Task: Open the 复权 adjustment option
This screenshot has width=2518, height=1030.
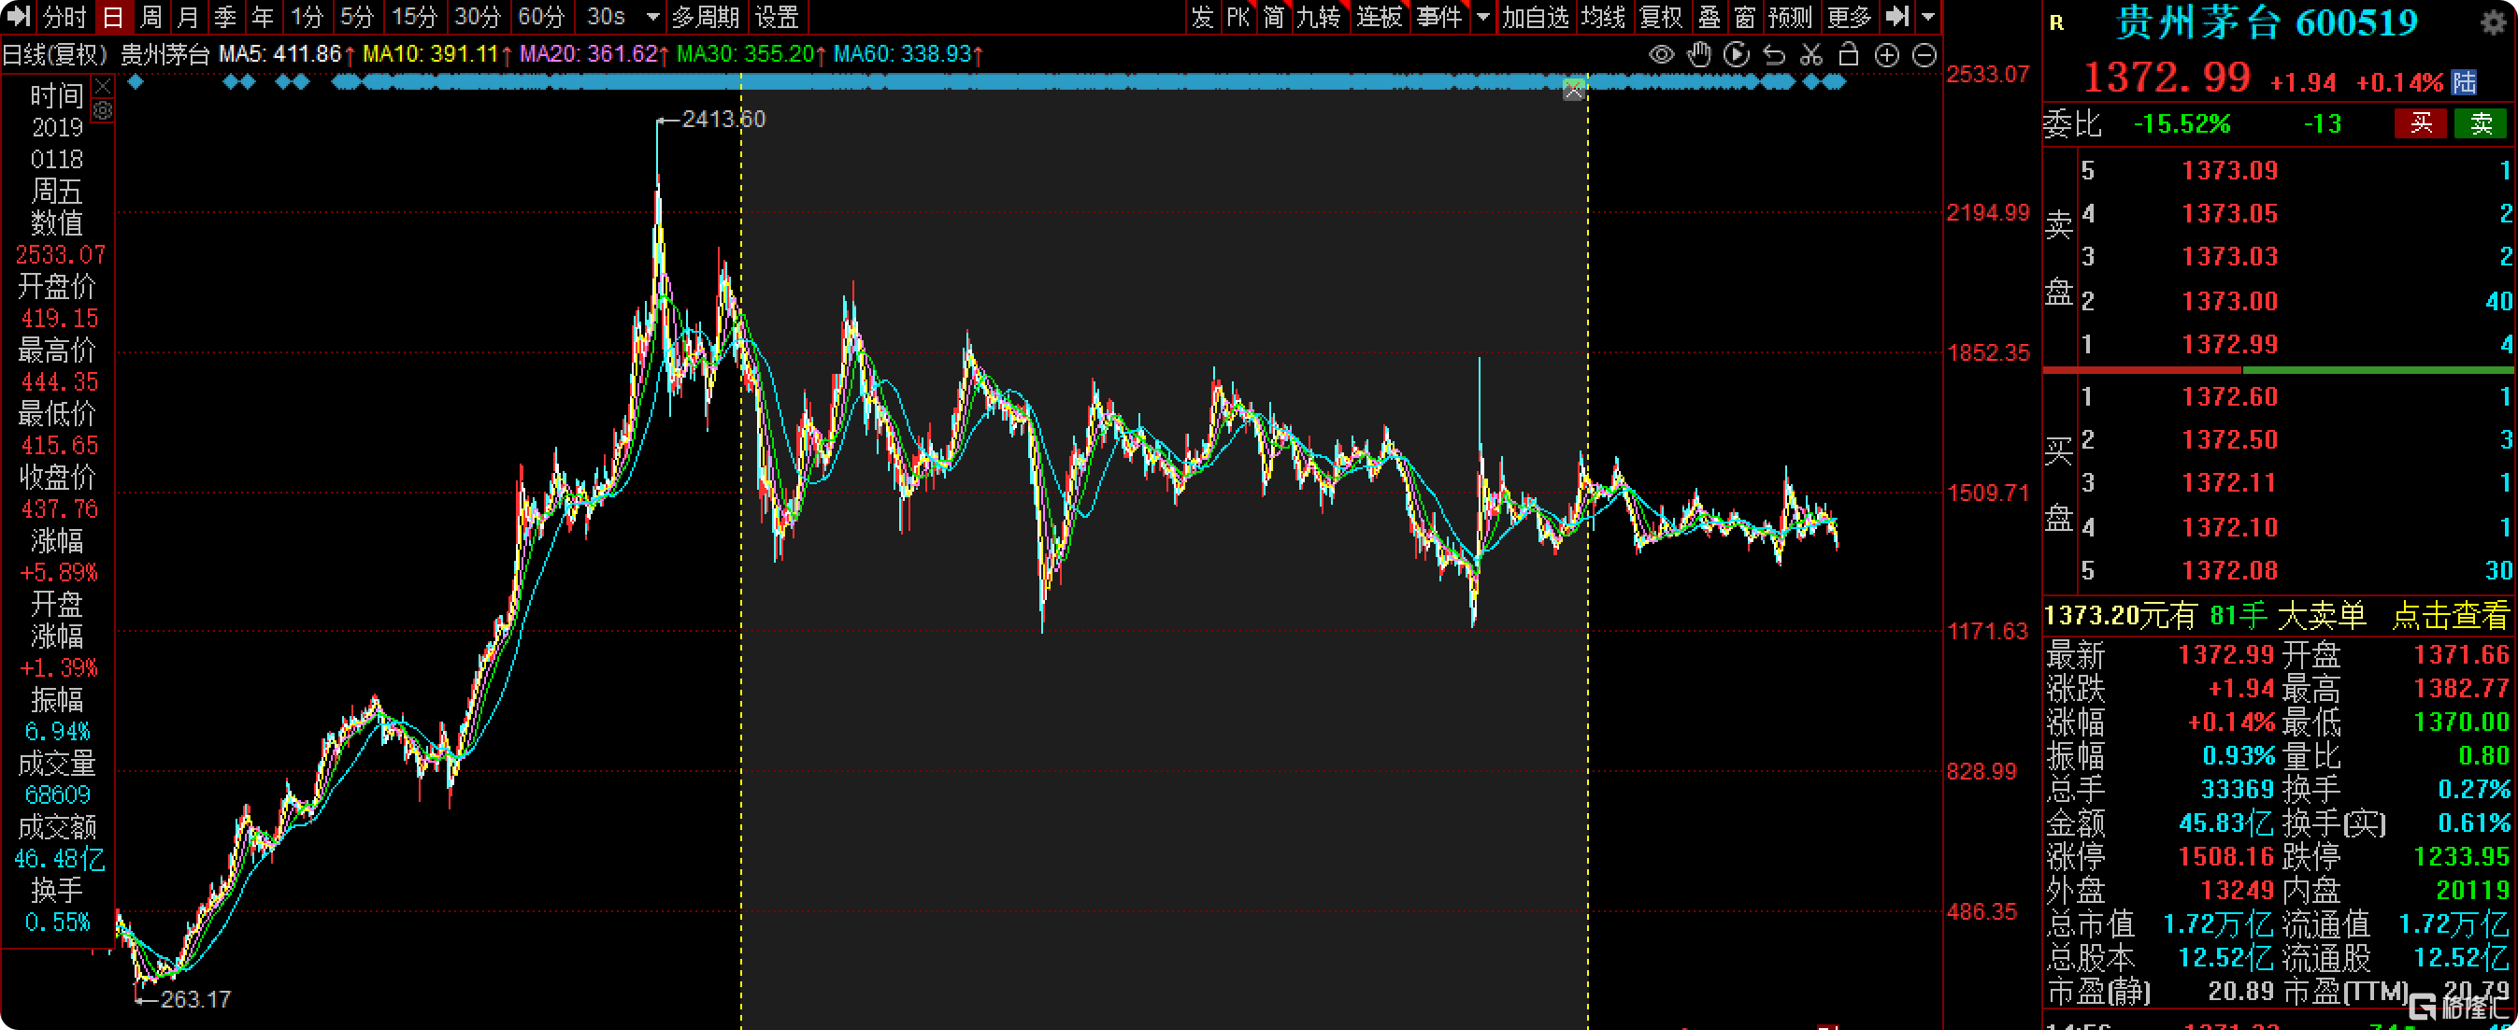Action: point(1661,17)
